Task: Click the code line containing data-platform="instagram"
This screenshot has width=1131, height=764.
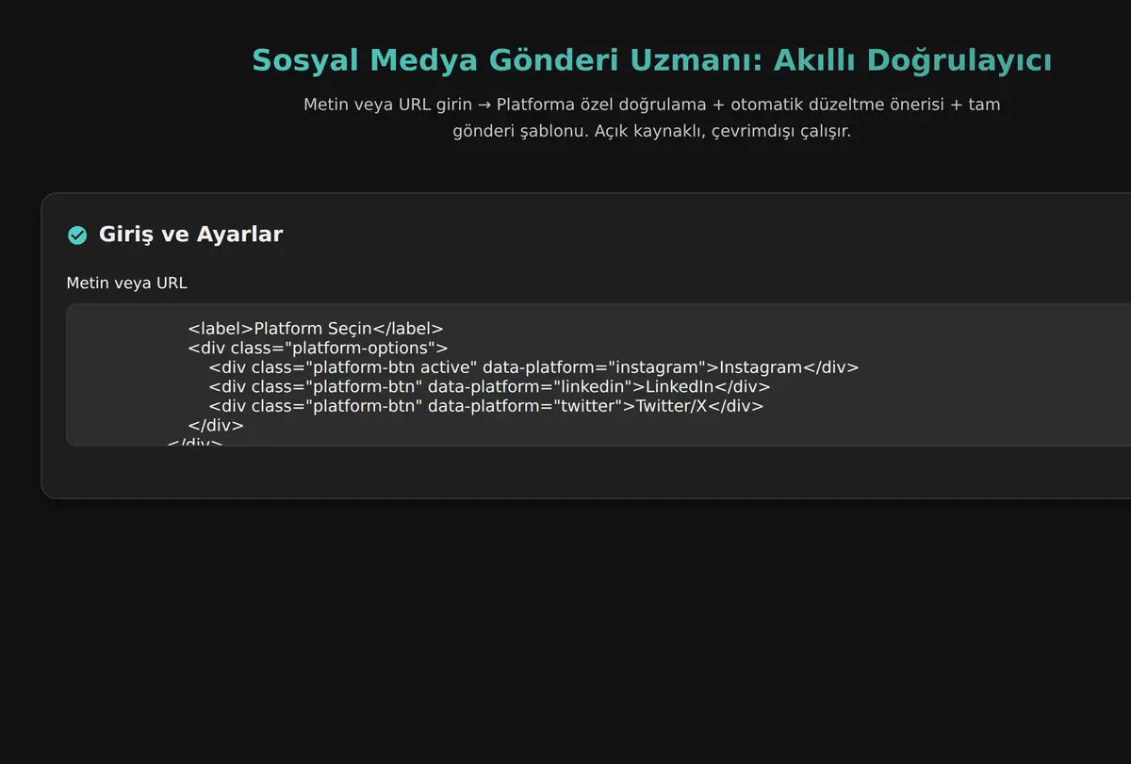Action: (534, 367)
